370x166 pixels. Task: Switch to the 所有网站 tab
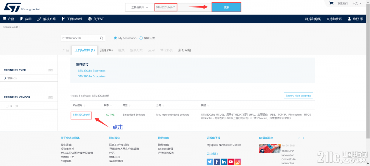[x=185, y=50]
